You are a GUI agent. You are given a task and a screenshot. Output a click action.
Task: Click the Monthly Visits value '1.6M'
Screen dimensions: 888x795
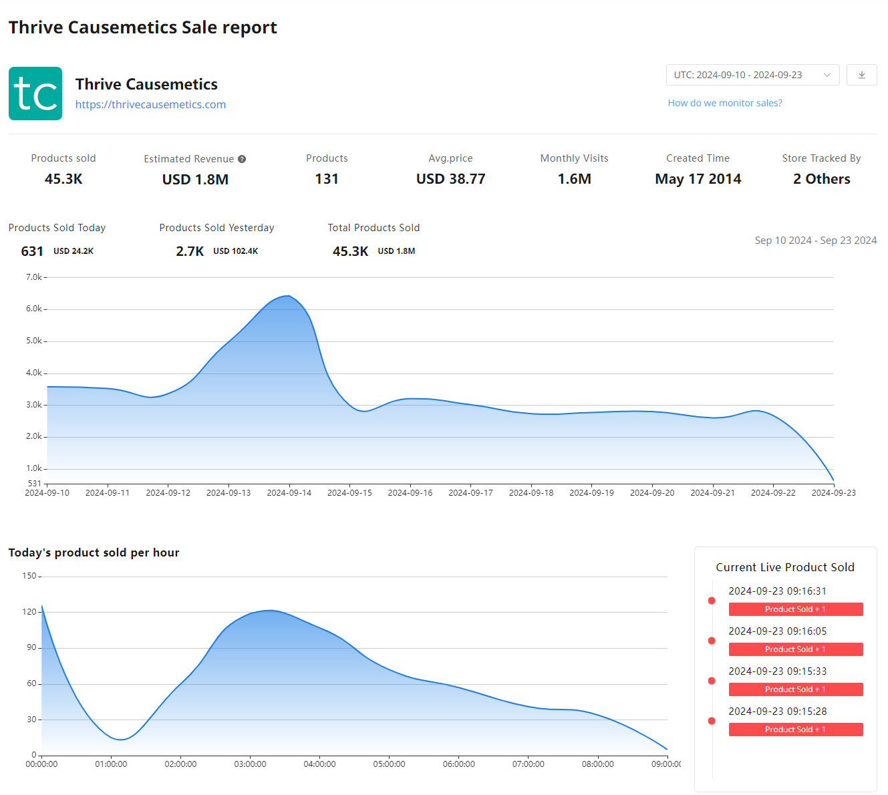coord(575,179)
